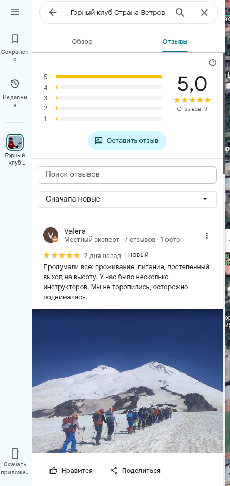Open Valera's profile avatar
The height and width of the screenshot is (486, 230).
coord(51,235)
